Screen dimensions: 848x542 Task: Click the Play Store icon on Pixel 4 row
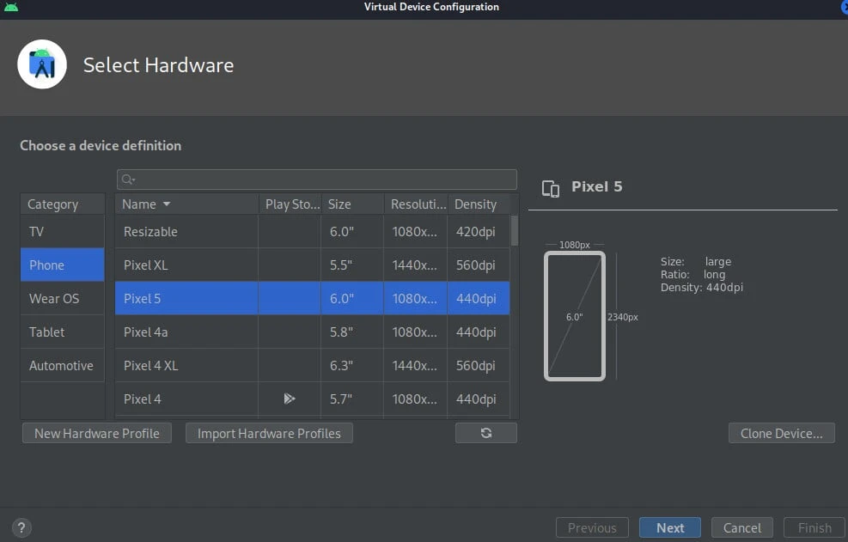[289, 399]
